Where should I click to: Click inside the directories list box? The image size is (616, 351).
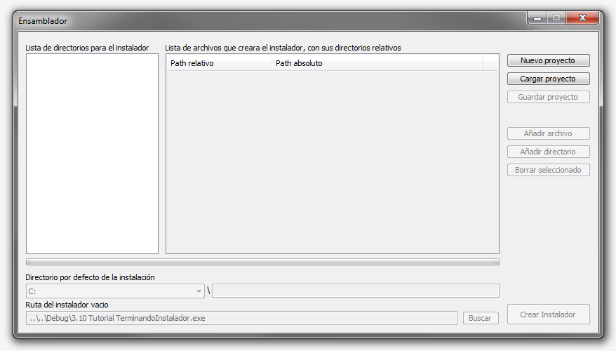pyautogui.click(x=92, y=153)
